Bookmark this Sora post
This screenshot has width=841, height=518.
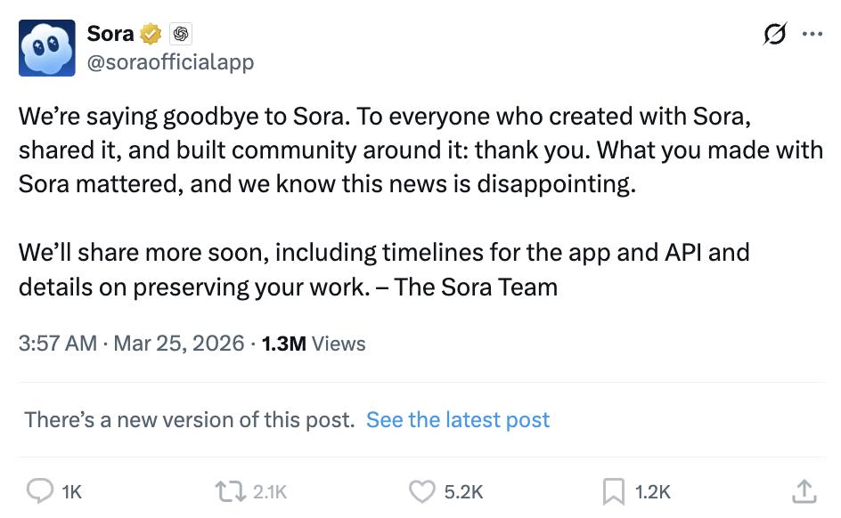[613, 490]
